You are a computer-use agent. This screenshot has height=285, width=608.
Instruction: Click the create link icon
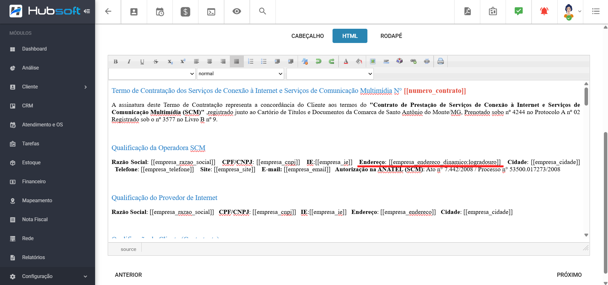coord(413,62)
